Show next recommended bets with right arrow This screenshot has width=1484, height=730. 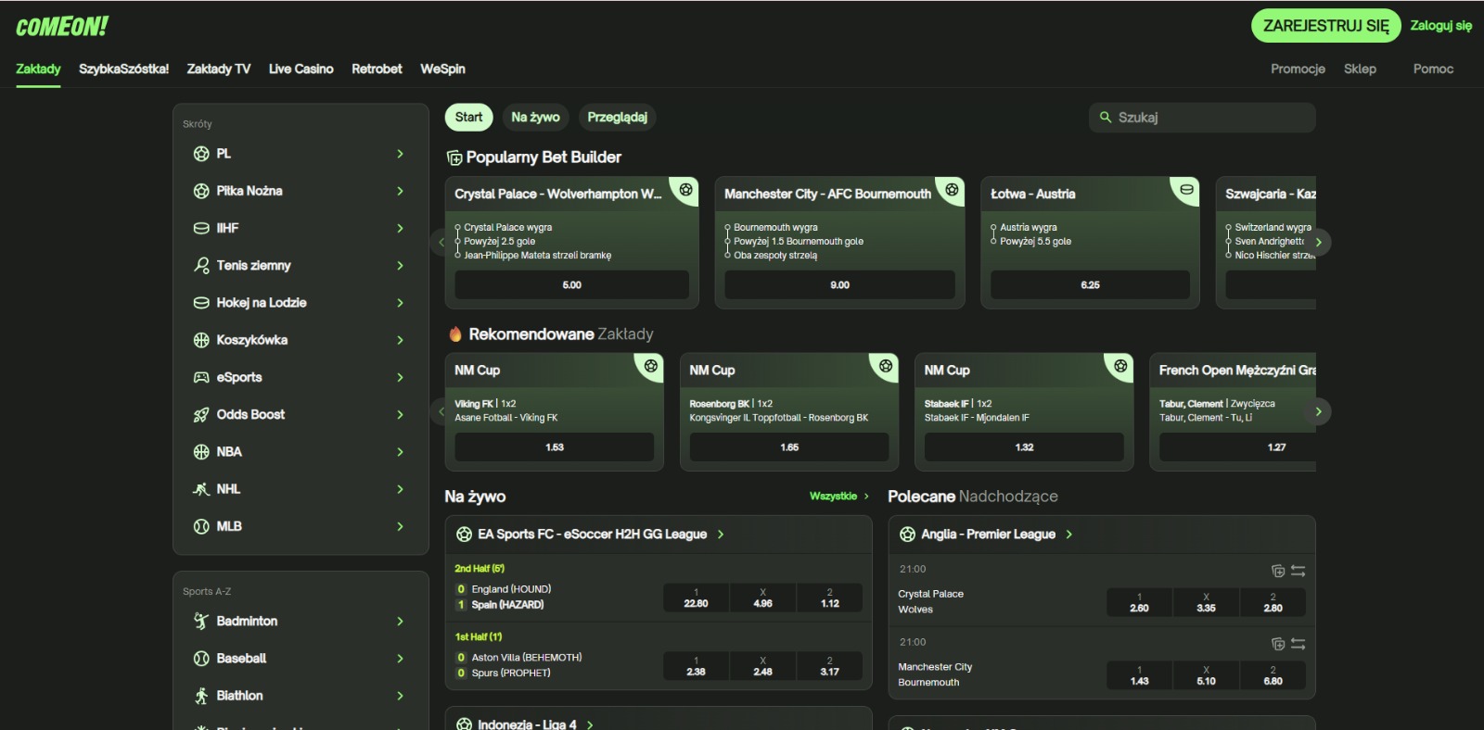point(1318,411)
